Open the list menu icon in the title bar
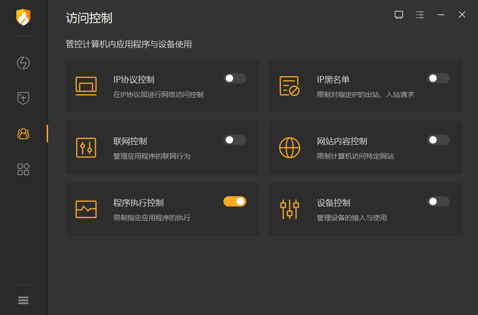 click(420, 14)
